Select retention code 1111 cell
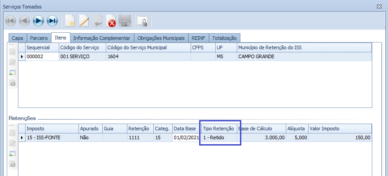The image size is (388, 176). 140,137
